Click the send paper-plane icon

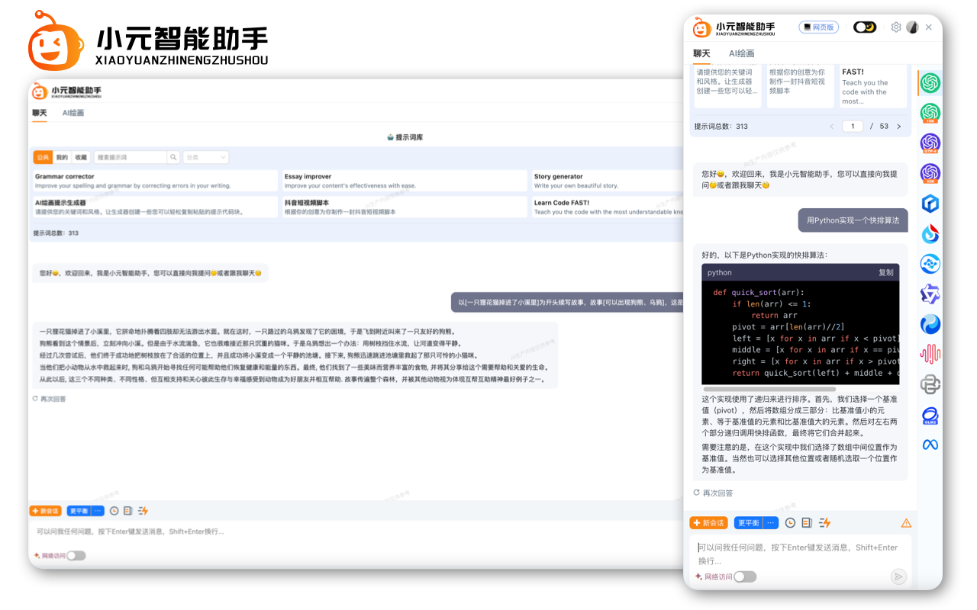899,576
